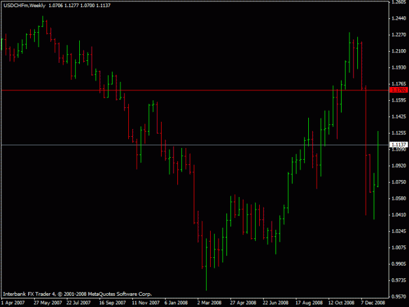
Task: Click the 16 Sep 2007 date label
Action: point(113,302)
